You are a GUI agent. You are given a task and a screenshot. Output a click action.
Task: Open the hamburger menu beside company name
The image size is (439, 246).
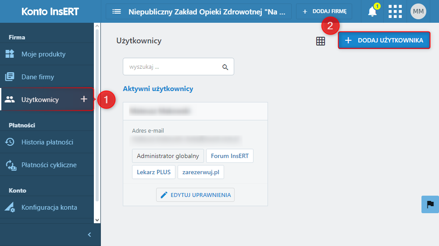117,11
